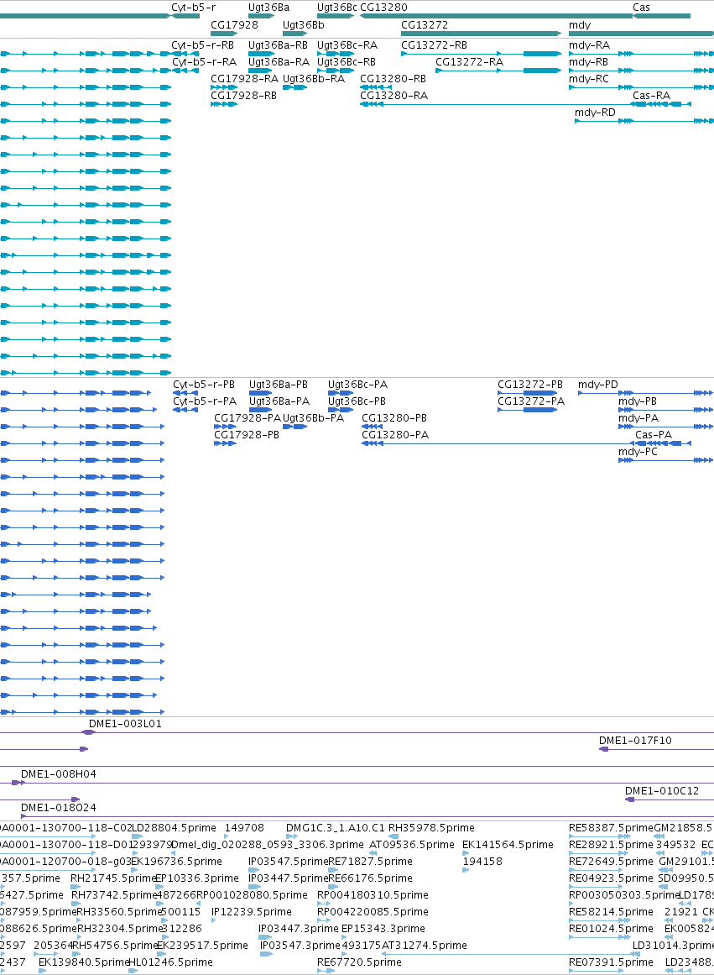Select the Cas gene label
Screen dimensions: 714x975
(x=641, y=8)
